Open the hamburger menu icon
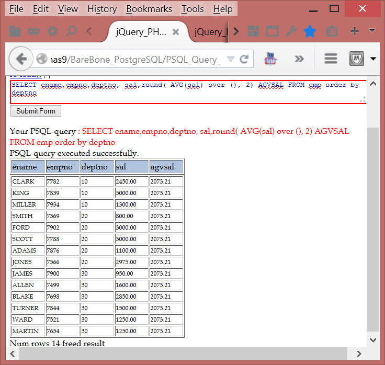This screenshot has height=365, width=385. point(330,59)
